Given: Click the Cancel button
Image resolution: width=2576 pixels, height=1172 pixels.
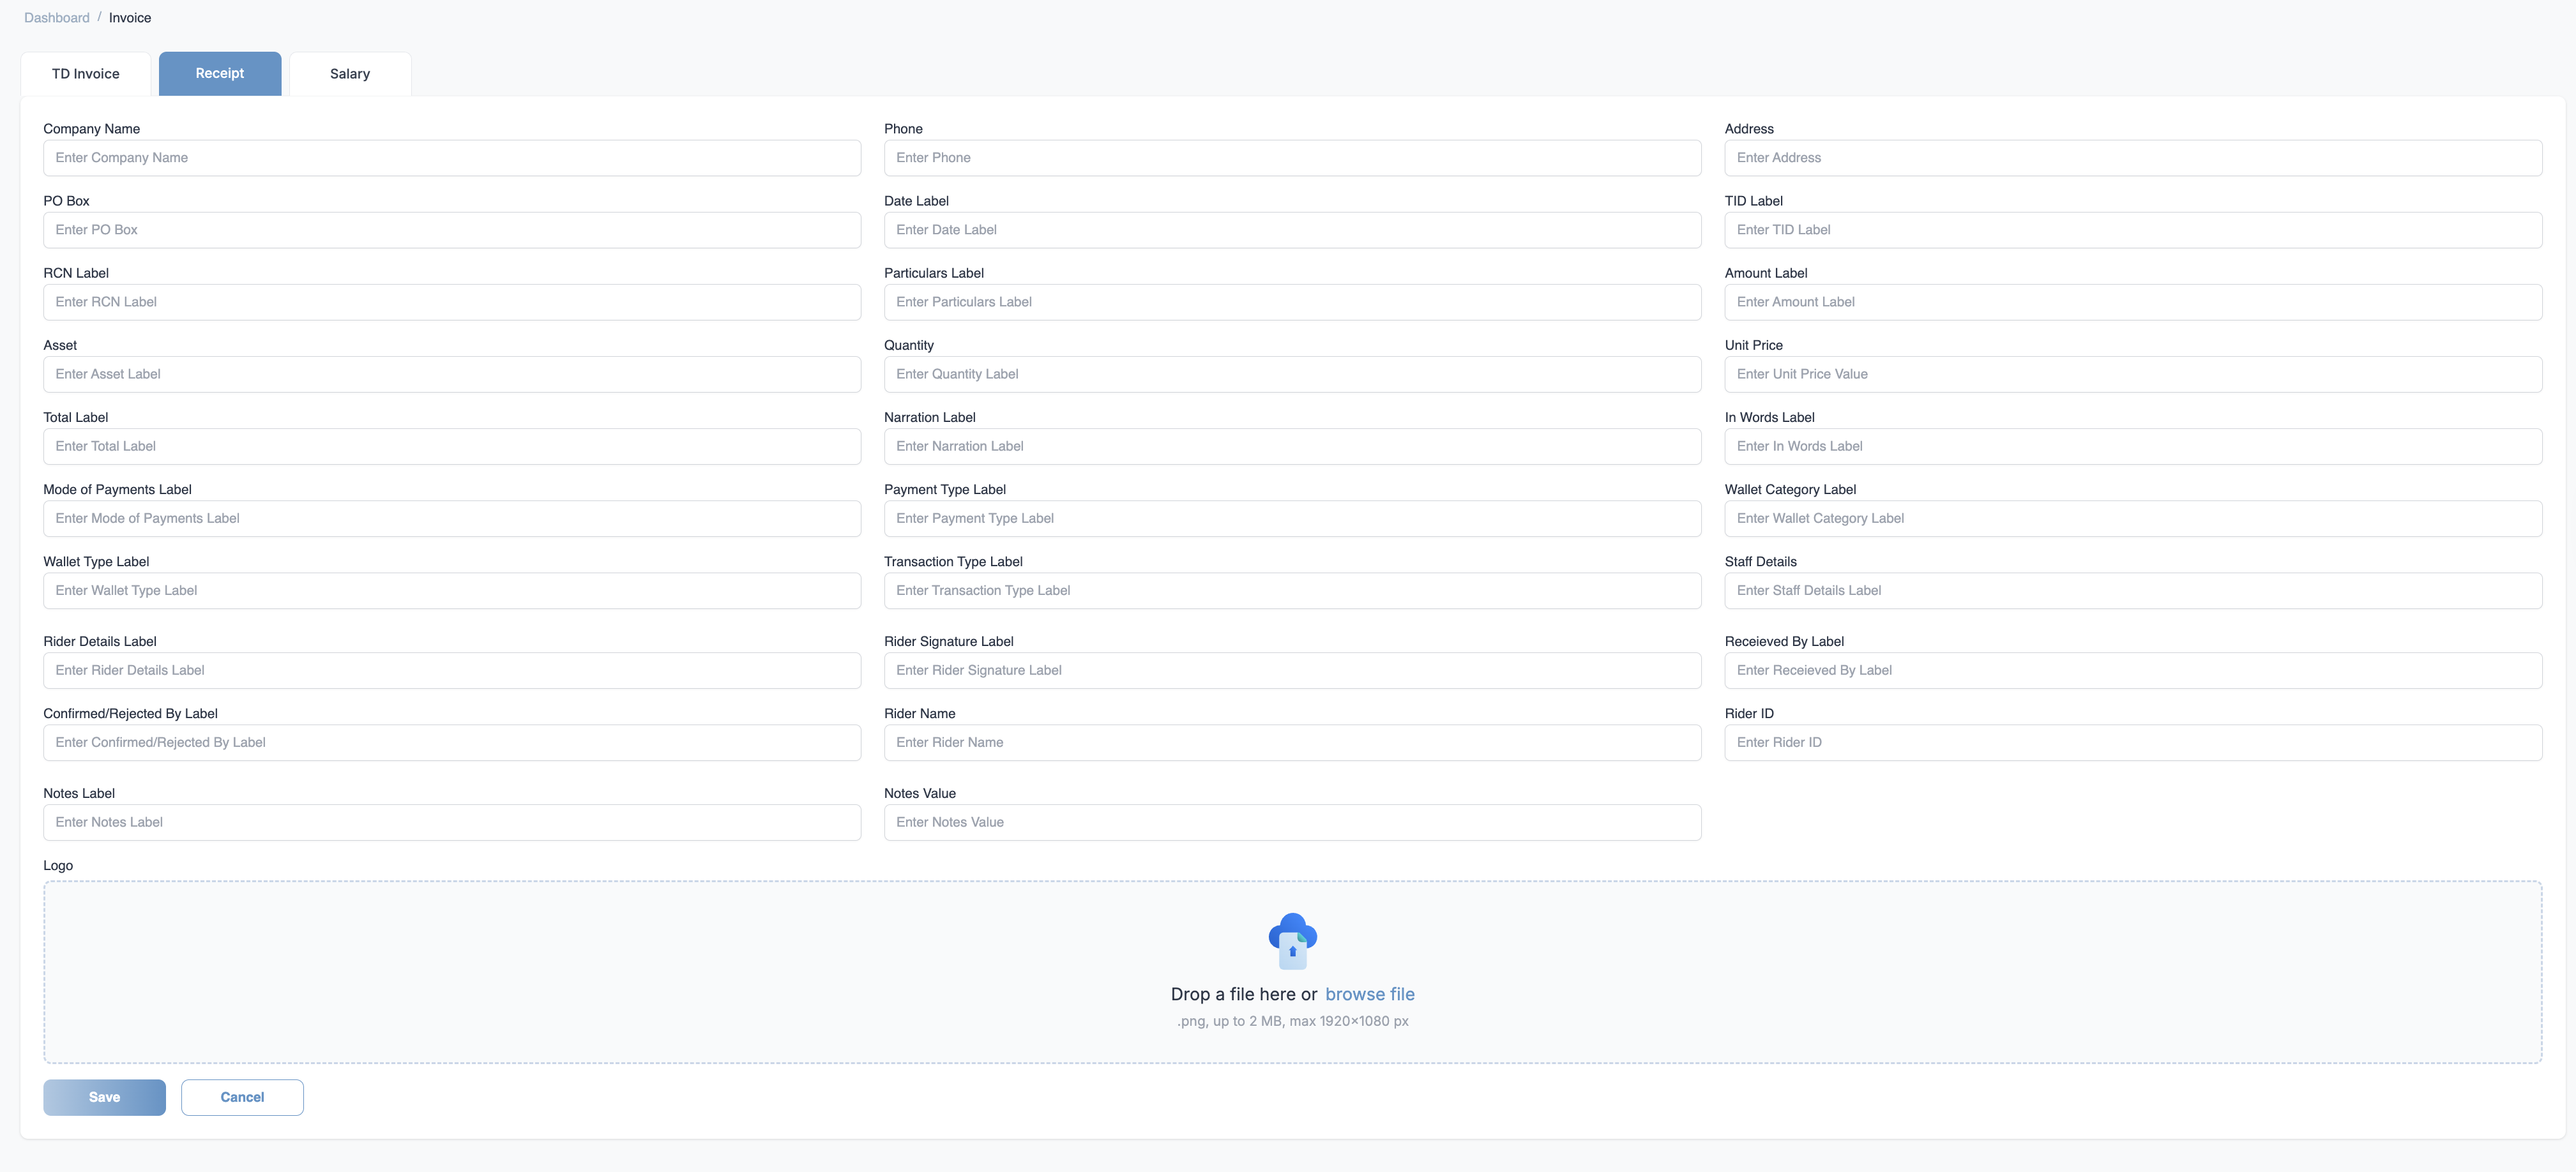Looking at the screenshot, I should pyautogui.click(x=242, y=1097).
